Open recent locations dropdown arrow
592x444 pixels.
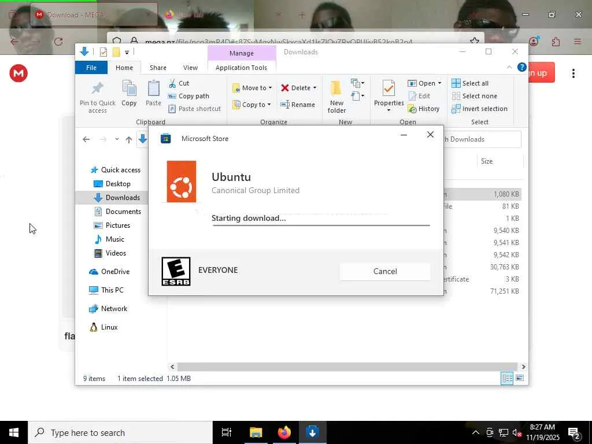pyautogui.click(x=117, y=139)
